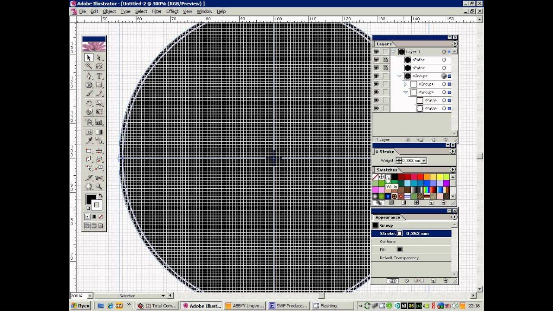553x311 pixels.
Task: Select the Rectangle tool
Action: point(99,85)
